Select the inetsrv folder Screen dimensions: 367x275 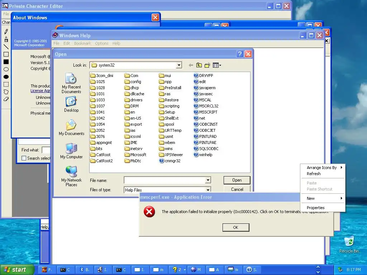pyautogui.click(x=133, y=149)
